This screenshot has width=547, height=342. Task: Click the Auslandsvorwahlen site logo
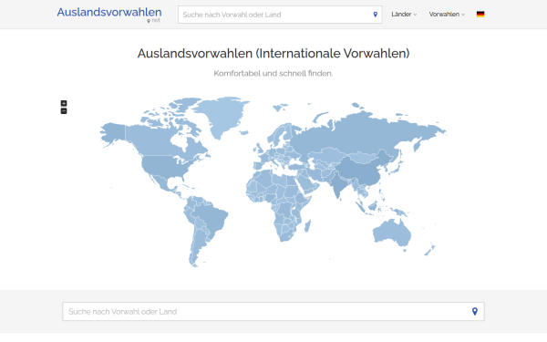point(109,14)
